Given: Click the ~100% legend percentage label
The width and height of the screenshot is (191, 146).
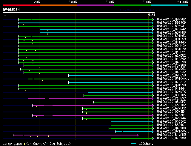Looking at the screenshot, I should (x=183, y=2).
